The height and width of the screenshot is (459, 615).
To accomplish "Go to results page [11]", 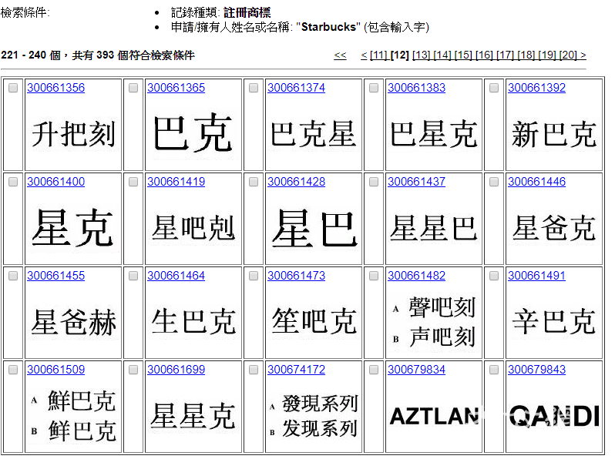I will click(x=378, y=55).
